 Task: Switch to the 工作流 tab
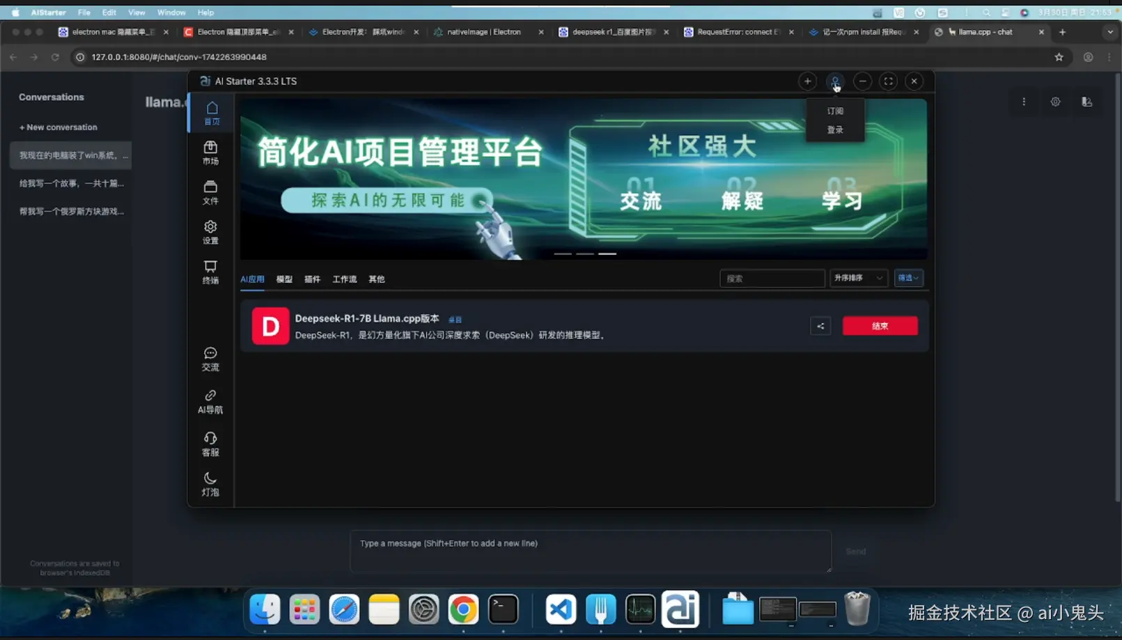pyautogui.click(x=345, y=279)
